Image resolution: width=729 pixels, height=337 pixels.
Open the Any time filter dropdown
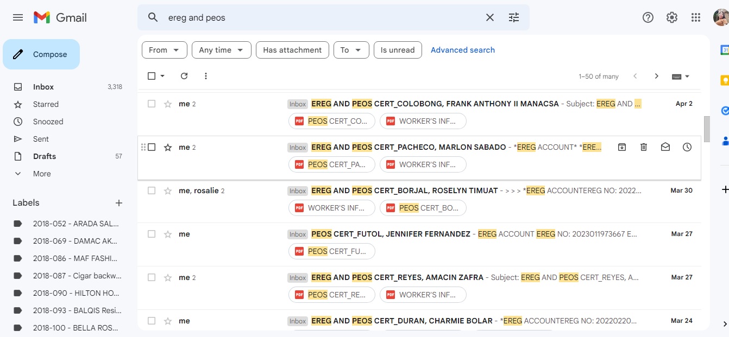pos(222,50)
